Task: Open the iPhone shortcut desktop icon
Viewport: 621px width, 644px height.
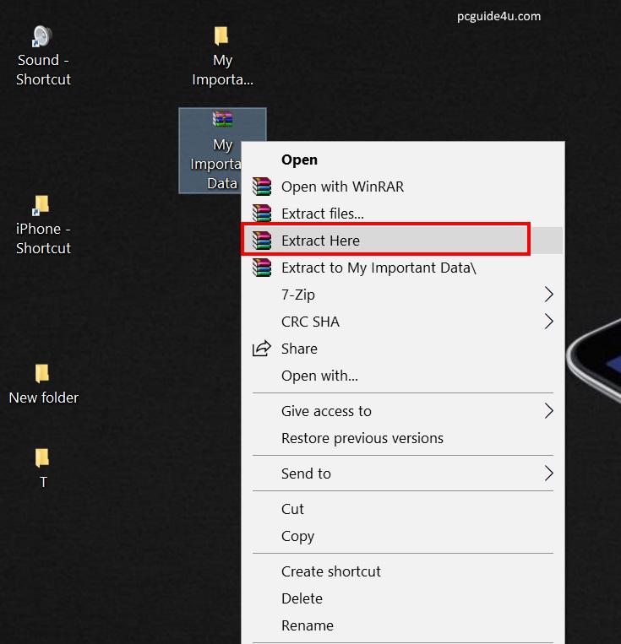Action: [x=42, y=206]
